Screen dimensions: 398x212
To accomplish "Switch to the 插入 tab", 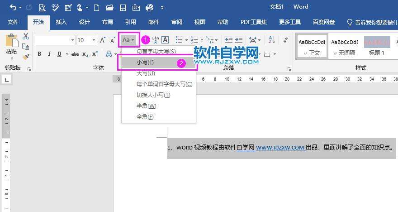I will pos(61,22).
